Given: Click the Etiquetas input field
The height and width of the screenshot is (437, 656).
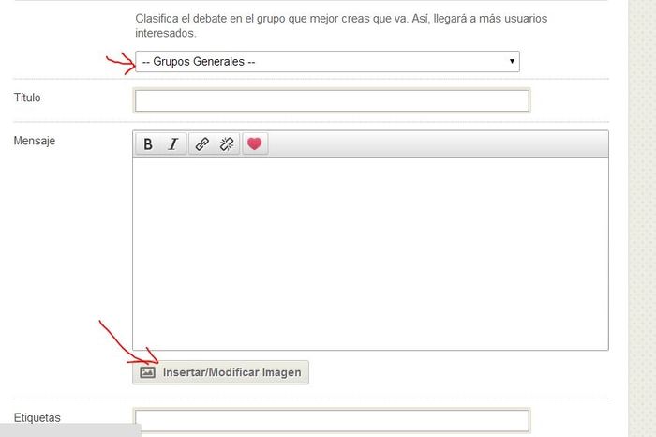Looking at the screenshot, I should tap(333, 420).
